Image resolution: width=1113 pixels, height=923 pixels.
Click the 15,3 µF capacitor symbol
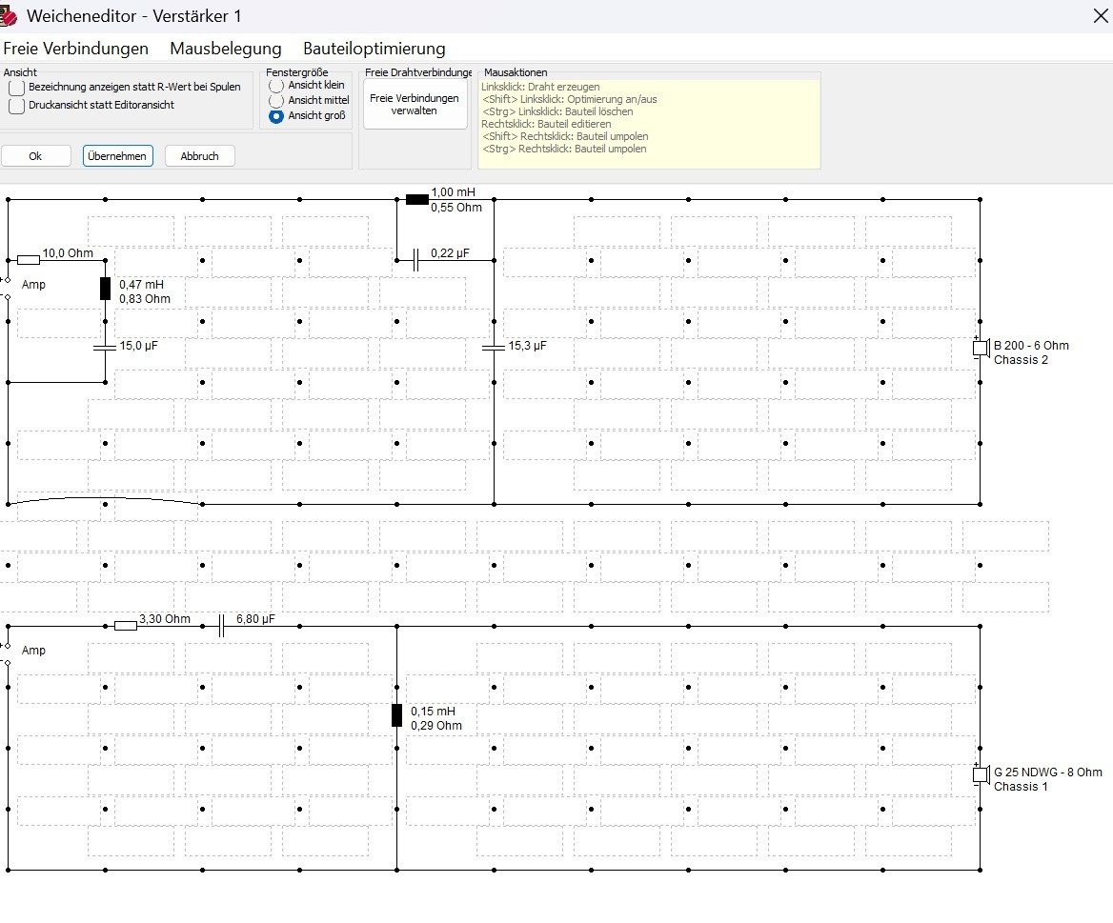point(494,347)
